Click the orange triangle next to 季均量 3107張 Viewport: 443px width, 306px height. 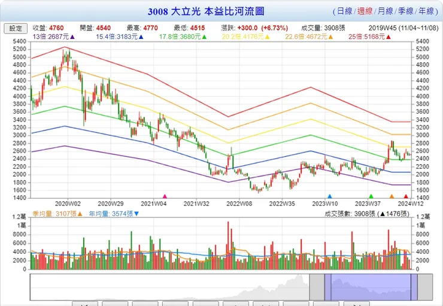(80, 214)
